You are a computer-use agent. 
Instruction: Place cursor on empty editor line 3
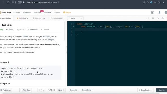[x=121, y=29]
